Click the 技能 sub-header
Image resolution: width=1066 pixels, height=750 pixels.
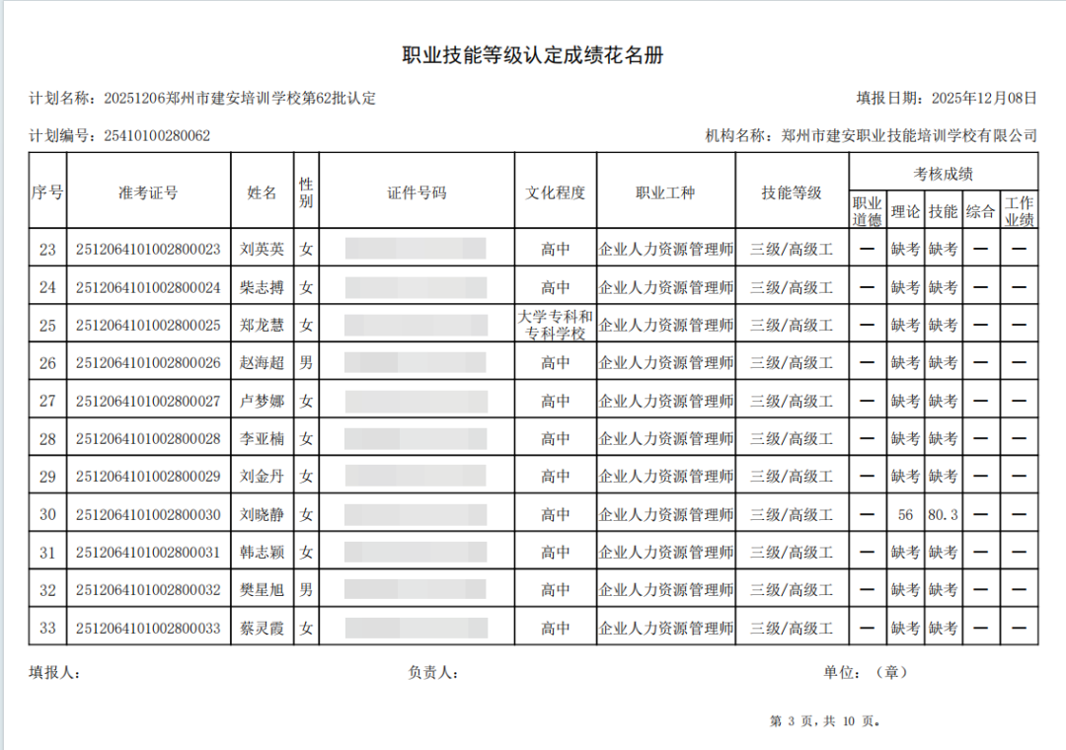pyautogui.click(x=943, y=211)
